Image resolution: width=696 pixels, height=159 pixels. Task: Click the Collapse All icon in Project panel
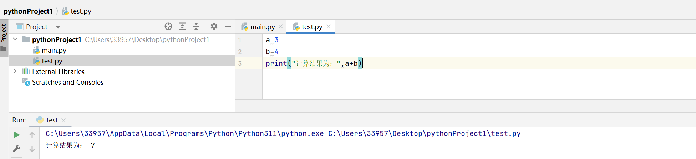[196, 26]
